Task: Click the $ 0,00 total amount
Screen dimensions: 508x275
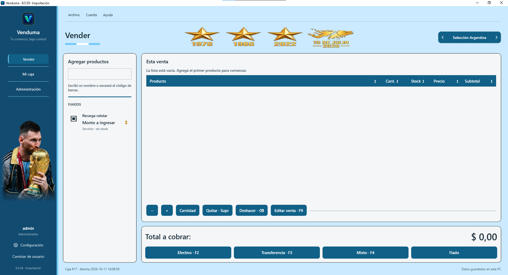Action: pos(484,237)
